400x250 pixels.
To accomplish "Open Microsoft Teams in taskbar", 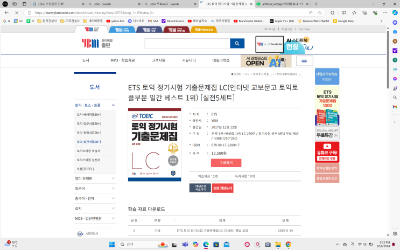I will (x=185, y=245).
